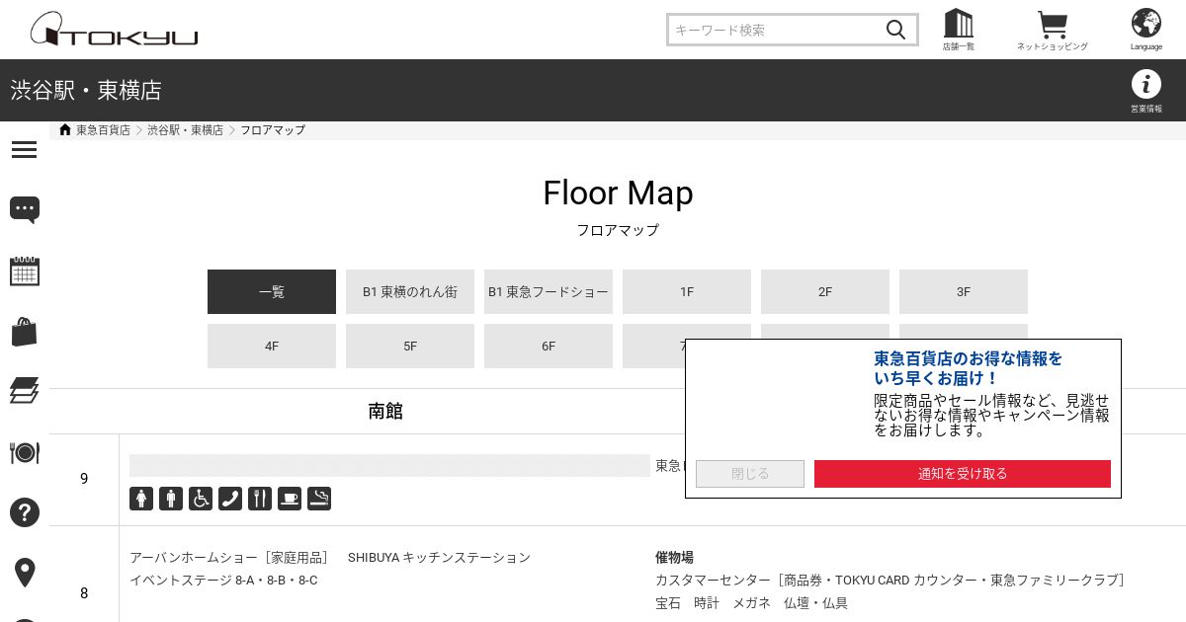Click the telephone icon on floor 9
Screen dimensions: 1186x622
pyautogui.click(x=230, y=499)
